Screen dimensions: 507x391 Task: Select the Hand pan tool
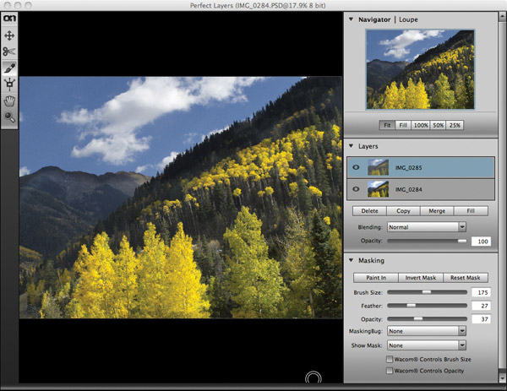tap(9, 101)
